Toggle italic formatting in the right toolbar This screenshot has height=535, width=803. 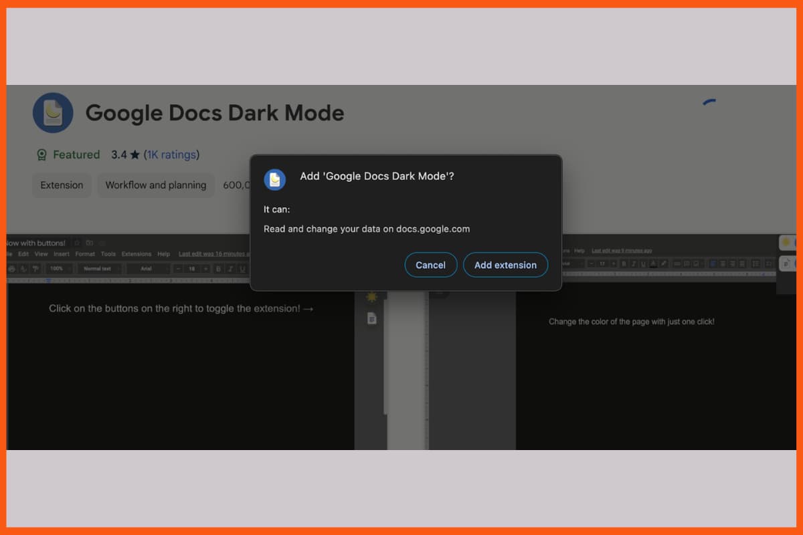634,263
